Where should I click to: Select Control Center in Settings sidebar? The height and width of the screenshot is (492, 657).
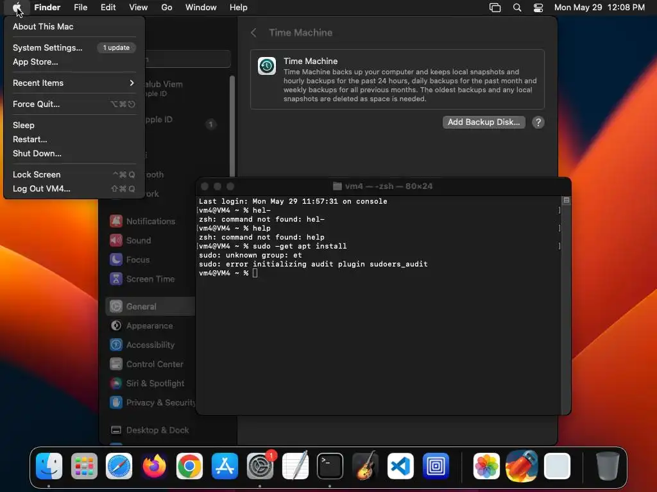(x=150, y=364)
